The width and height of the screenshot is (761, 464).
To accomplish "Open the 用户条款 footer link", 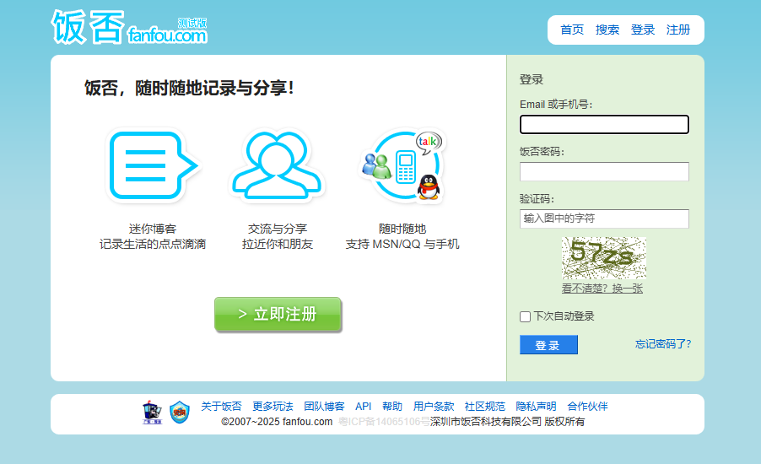I will click(434, 407).
